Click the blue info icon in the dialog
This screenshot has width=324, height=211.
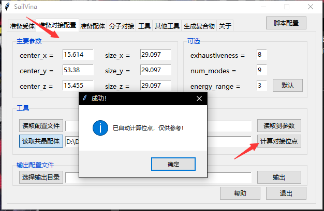[100, 128]
